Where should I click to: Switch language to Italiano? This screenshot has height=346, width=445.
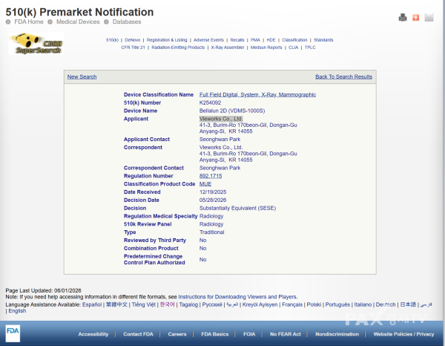(x=363, y=304)
